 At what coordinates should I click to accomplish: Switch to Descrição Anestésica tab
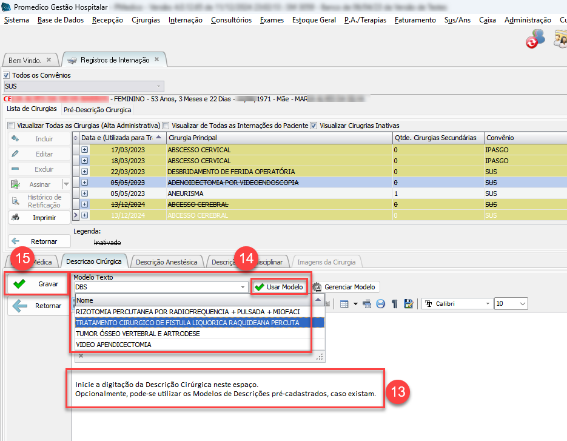pyautogui.click(x=166, y=262)
